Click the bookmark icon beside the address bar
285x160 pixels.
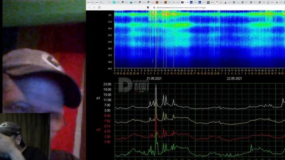click(x=148, y=8)
